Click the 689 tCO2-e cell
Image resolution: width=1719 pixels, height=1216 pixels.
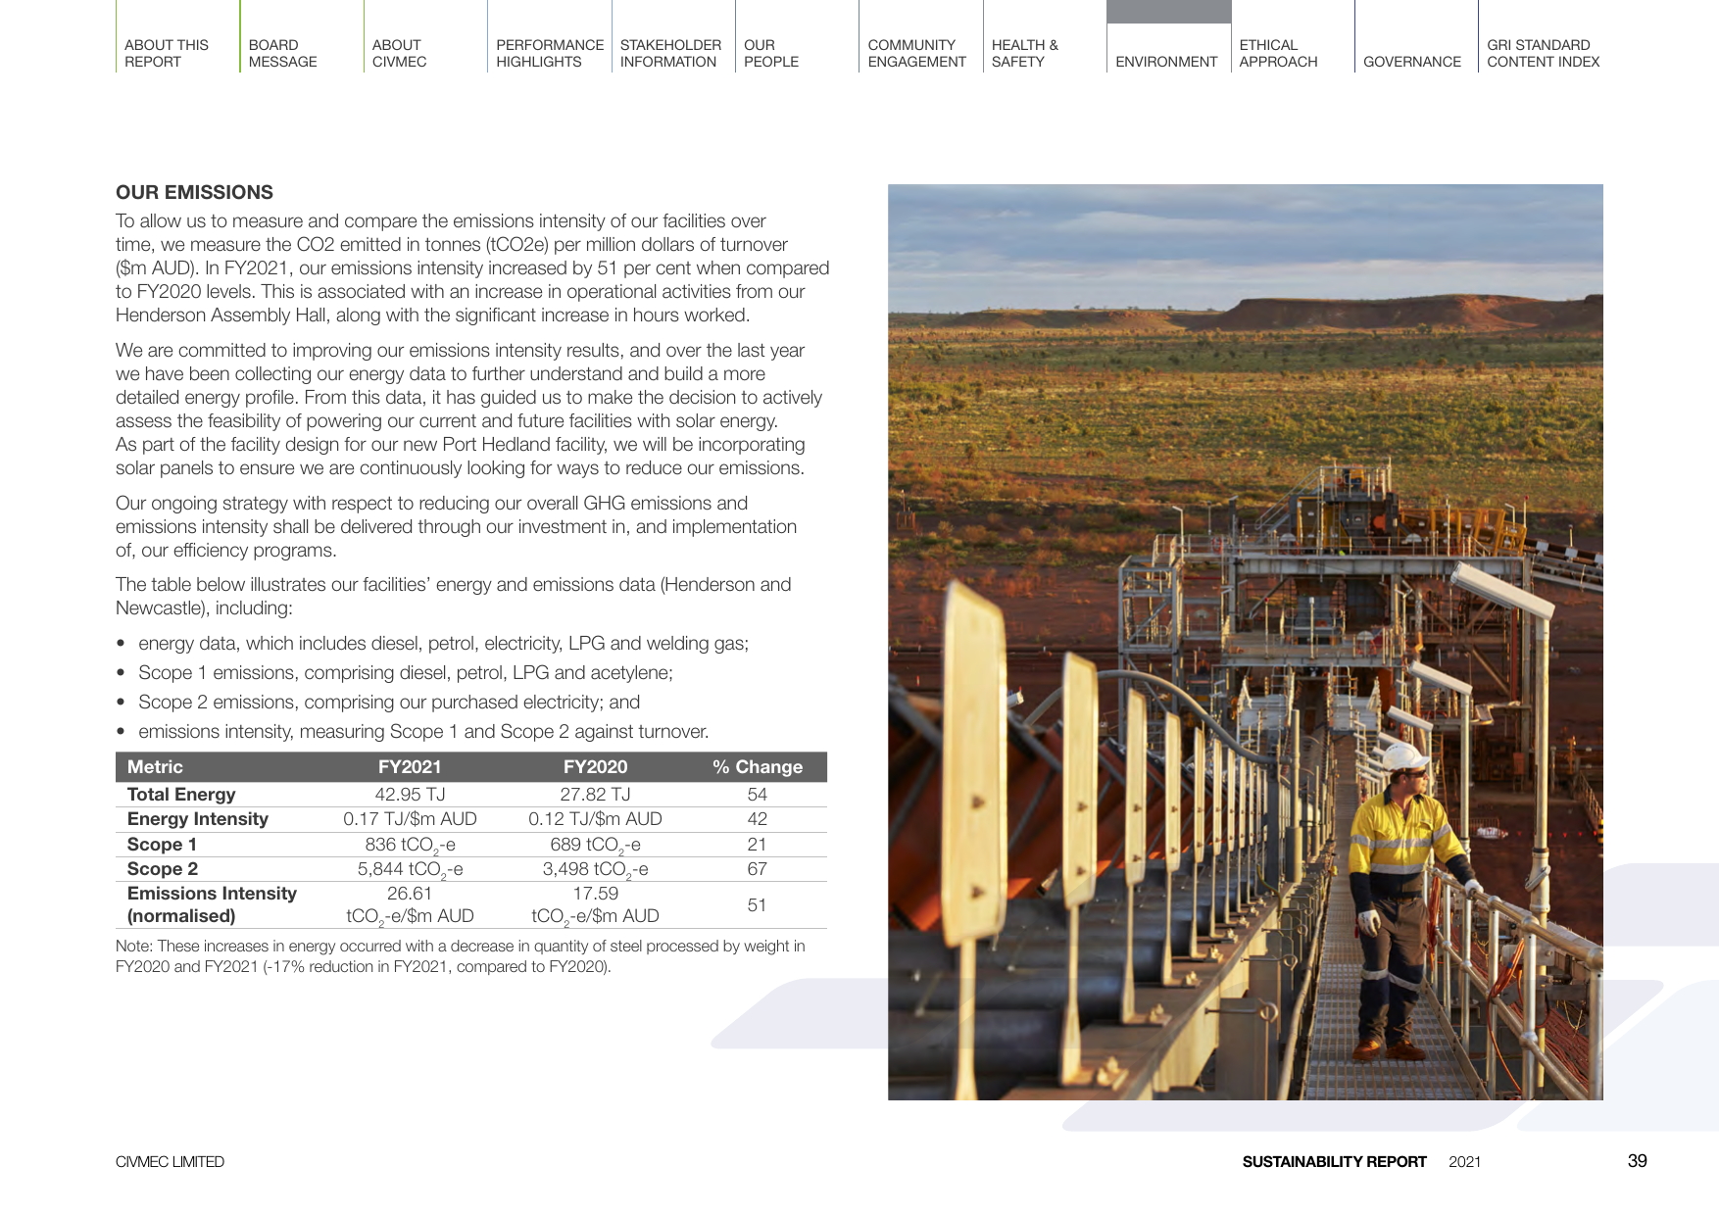pyautogui.click(x=595, y=846)
